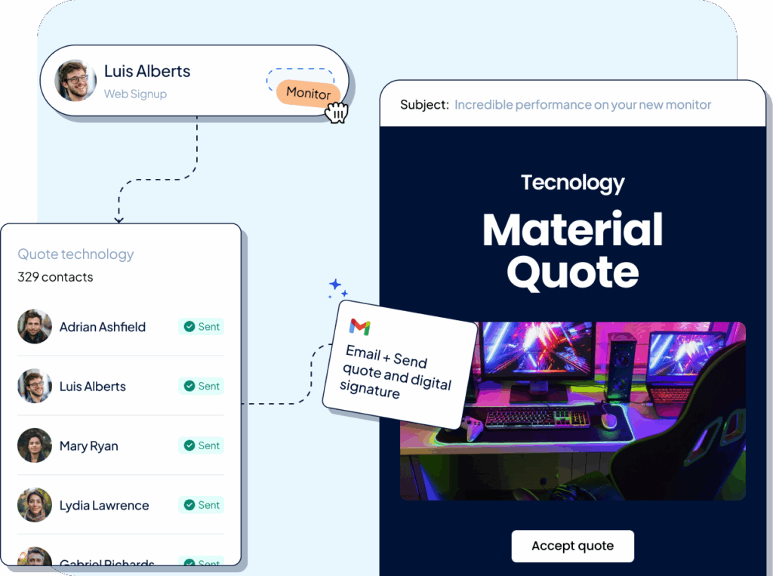Click the Gmail logo icon

[x=360, y=327]
